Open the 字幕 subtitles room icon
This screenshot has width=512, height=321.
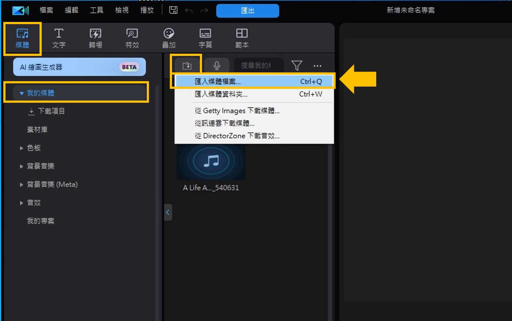[205, 38]
